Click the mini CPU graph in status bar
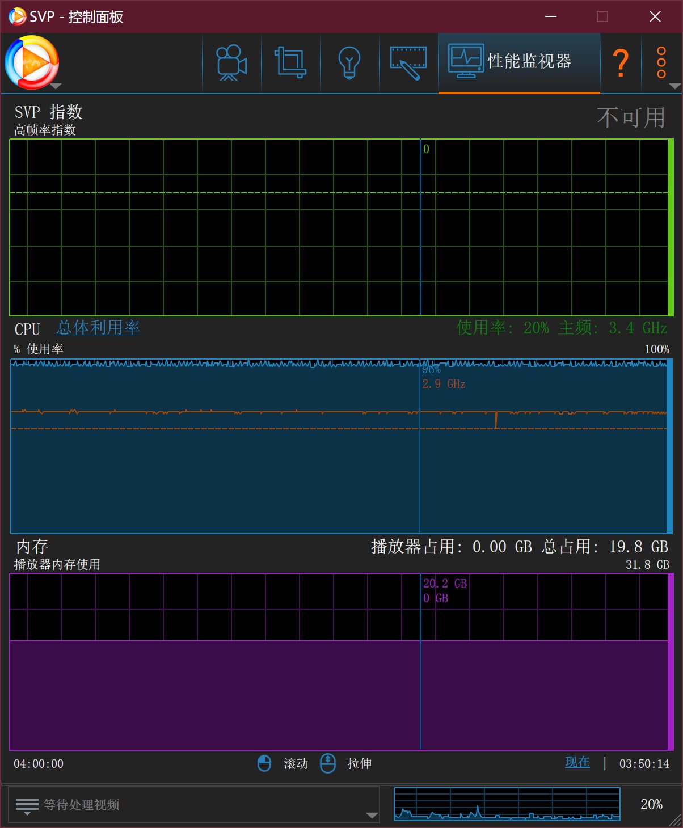Image resolution: width=683 pixels, height=828 pixels. pos(507,804)
